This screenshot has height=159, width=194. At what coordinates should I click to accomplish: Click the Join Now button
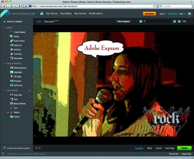[150, 14]
